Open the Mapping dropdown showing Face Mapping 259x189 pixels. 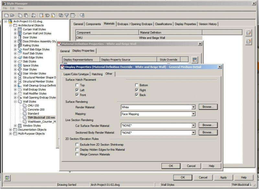click(x=193, y=114)
